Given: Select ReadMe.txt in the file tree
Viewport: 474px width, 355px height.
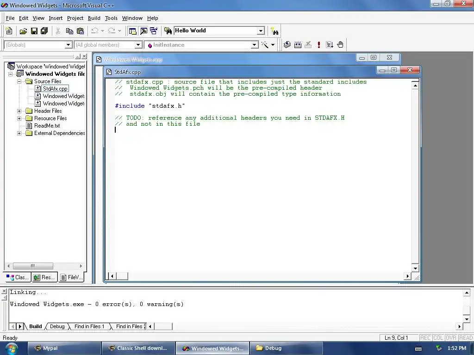Looking at the screenshot, I should (47, 126).
